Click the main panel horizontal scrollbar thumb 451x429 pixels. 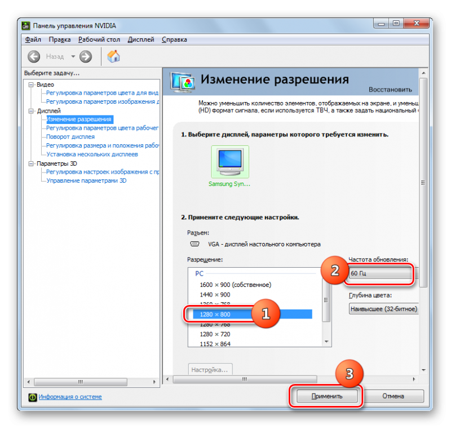click(245, 379)
